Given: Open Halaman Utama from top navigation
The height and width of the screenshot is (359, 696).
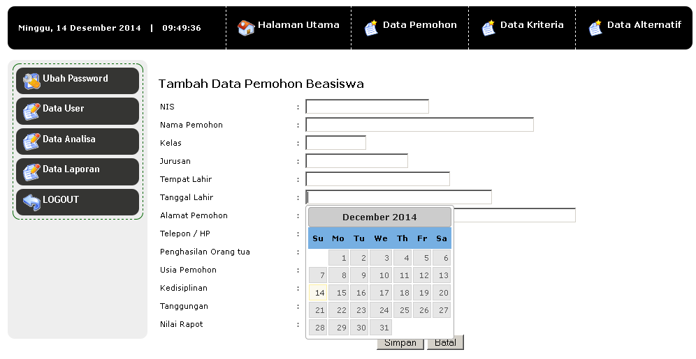Looking at the screenshot, I should (x=289, y=27).
